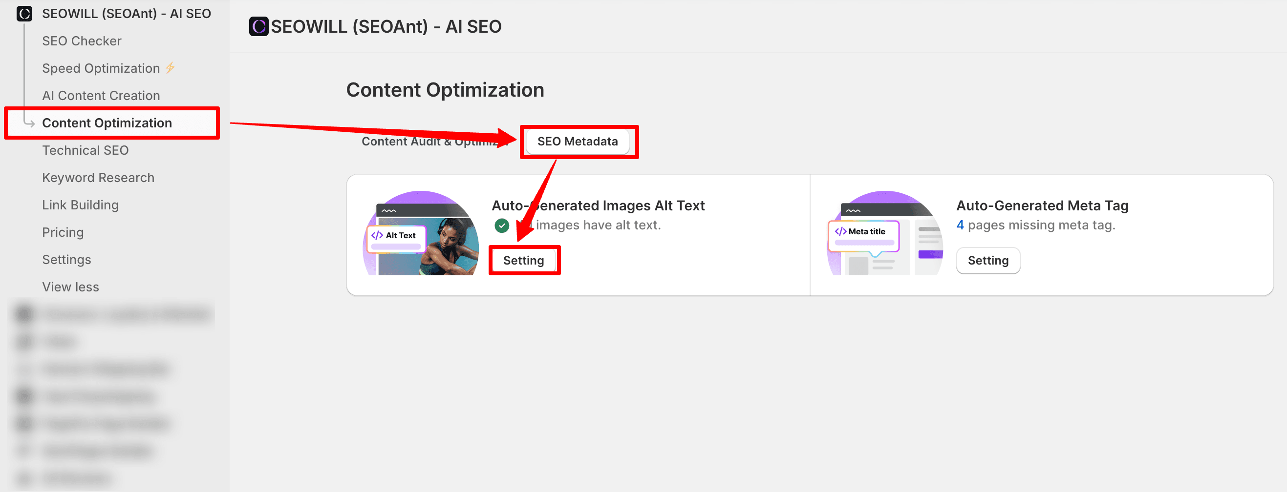Switch to the SEO Metadata tab
Screen dimensions: 1287x492
coord(577,142)
